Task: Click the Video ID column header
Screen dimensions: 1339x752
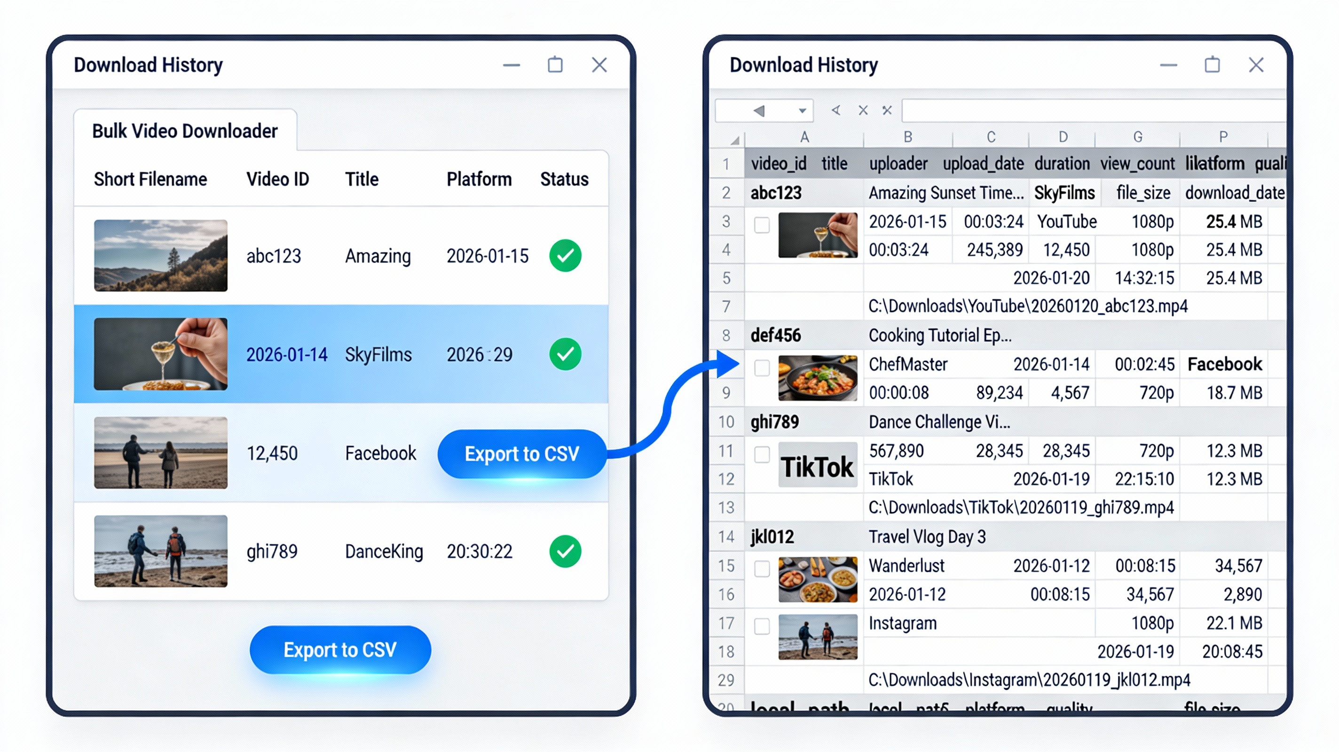Action: pos(277,179)
